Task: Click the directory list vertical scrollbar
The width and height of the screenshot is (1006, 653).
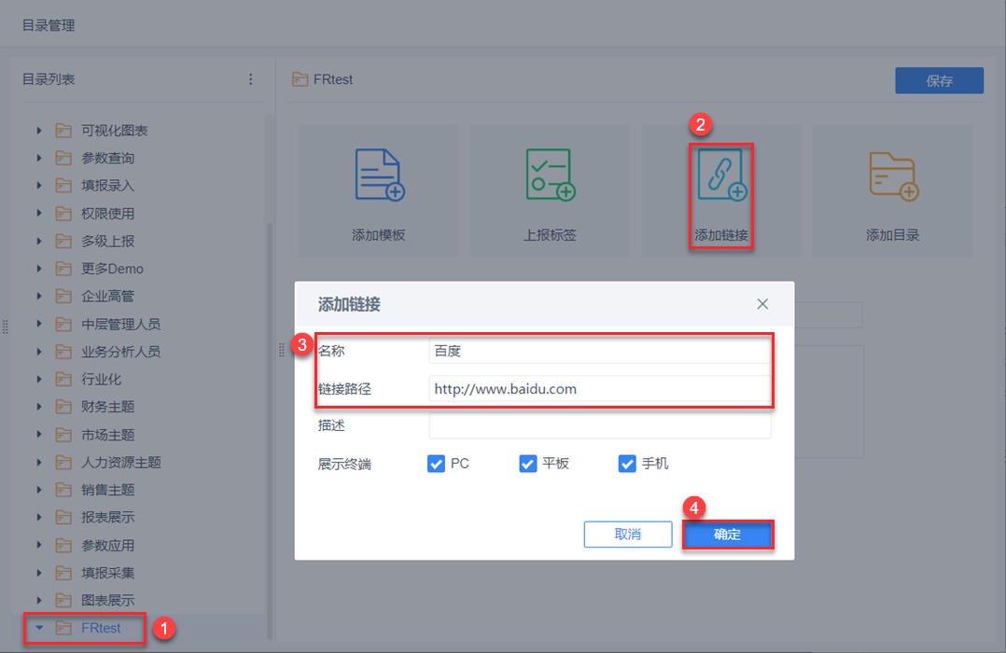Action: (x=270, y=430)
